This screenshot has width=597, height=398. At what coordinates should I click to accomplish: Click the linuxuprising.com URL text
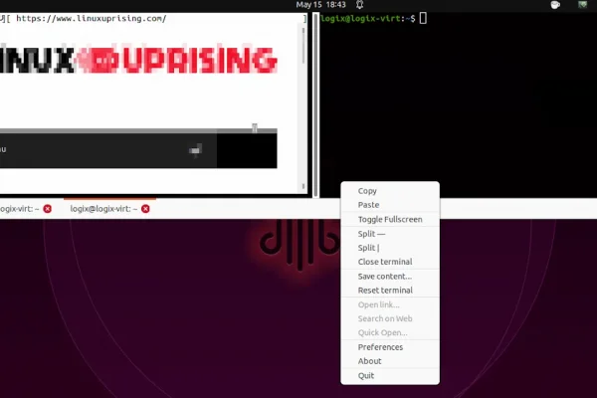(91, 18)
